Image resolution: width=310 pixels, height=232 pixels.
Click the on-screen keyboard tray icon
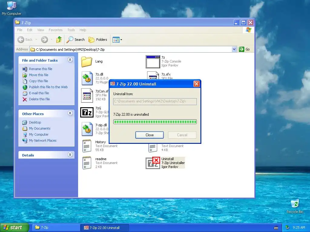coord(276,228)
